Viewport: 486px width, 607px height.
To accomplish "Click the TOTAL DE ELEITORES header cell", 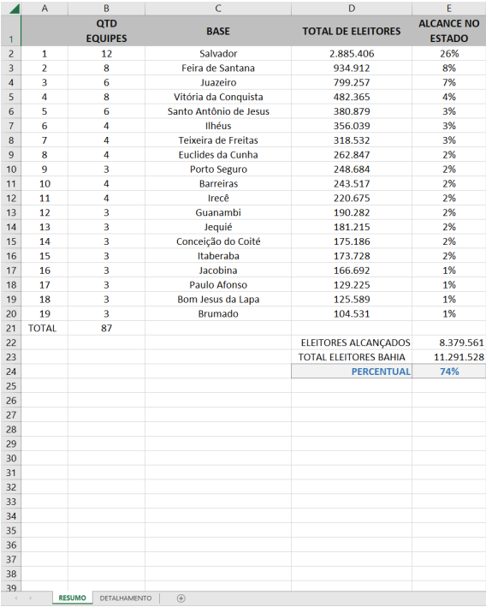I will pos(352,31).
